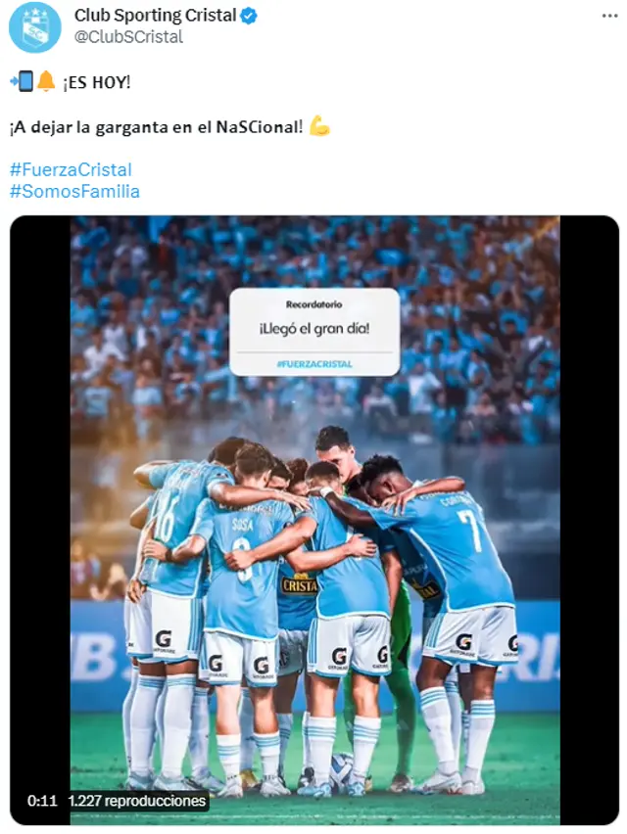
Task: Open the #FuerzaCristal hashtag
Action: (x=71, y=169)
